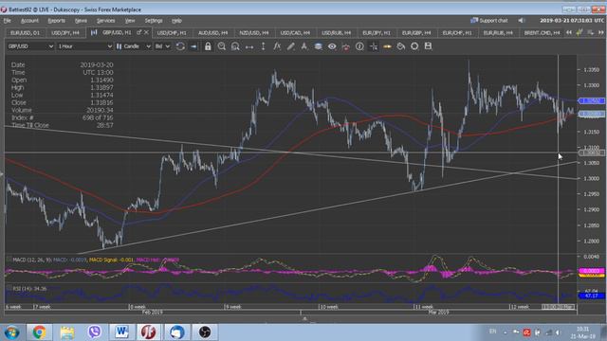Switch to the EUR/JPY, H1 tab
The height and width of the screenshot is (341, 607).
377,33
